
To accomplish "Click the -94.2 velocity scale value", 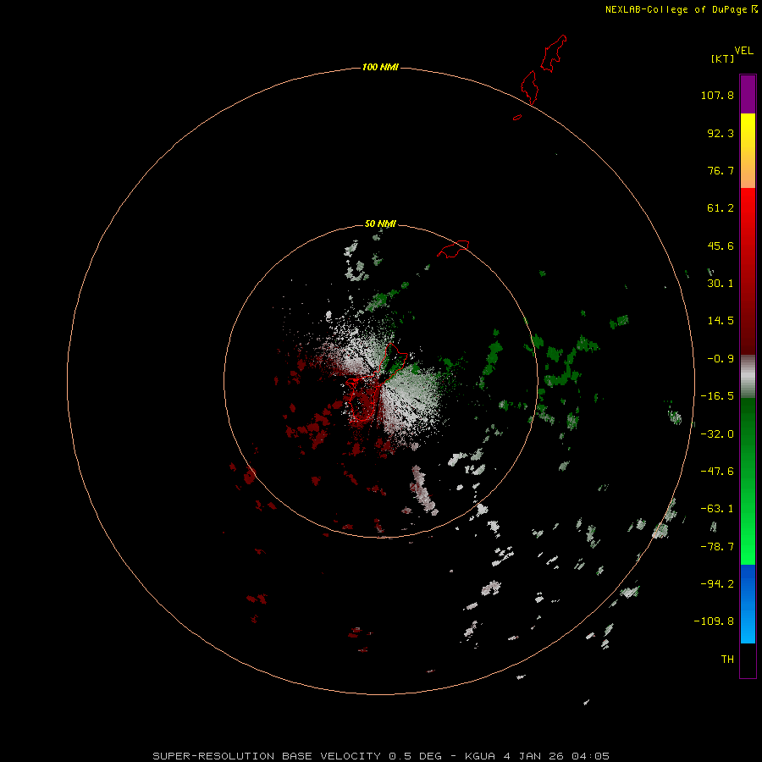I will click(x=717, y=584).
